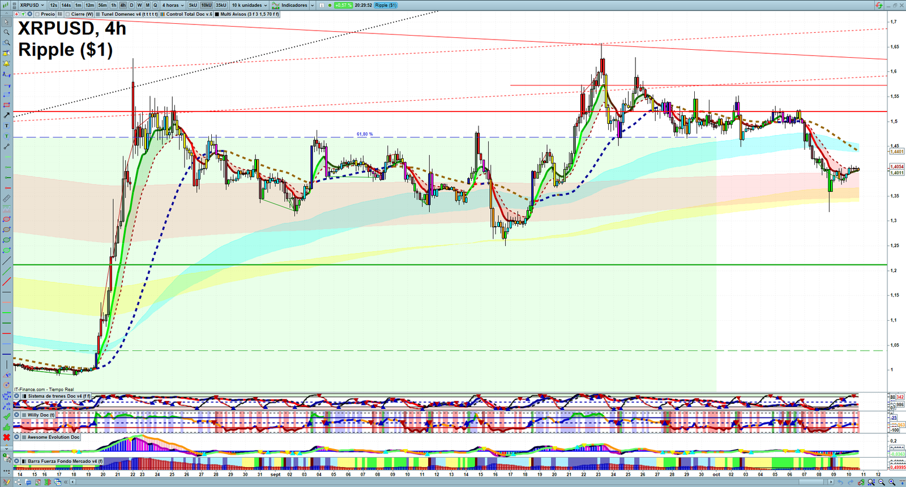Click the red X delete icon in left toolbar
The height and width of the screenshot is (487, 906).
(6, 437)
